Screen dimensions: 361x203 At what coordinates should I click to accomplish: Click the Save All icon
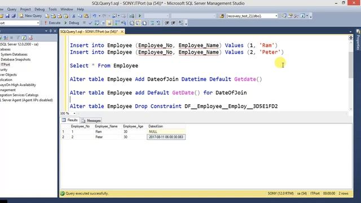[x=14, y=16]
